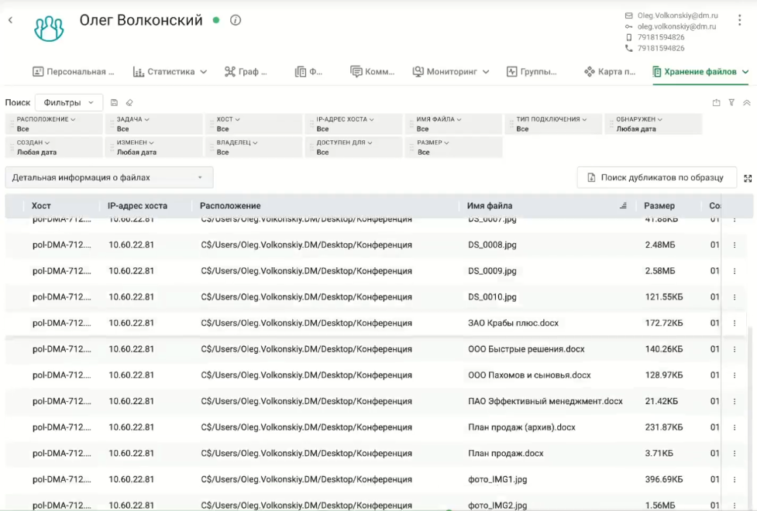Select file name ЗАО Крабы плюс.docx
The width and height of the screenshot is (757, 511).
513,324
